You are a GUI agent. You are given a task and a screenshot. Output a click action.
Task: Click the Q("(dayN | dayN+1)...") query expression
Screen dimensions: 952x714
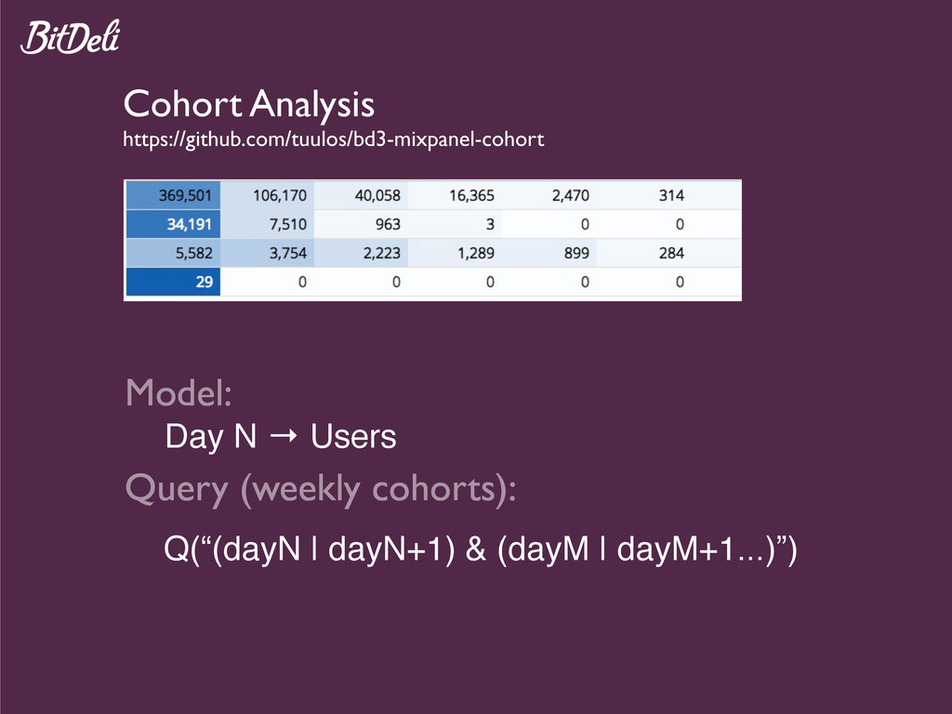pyautogui.click(x=481, y=549)
